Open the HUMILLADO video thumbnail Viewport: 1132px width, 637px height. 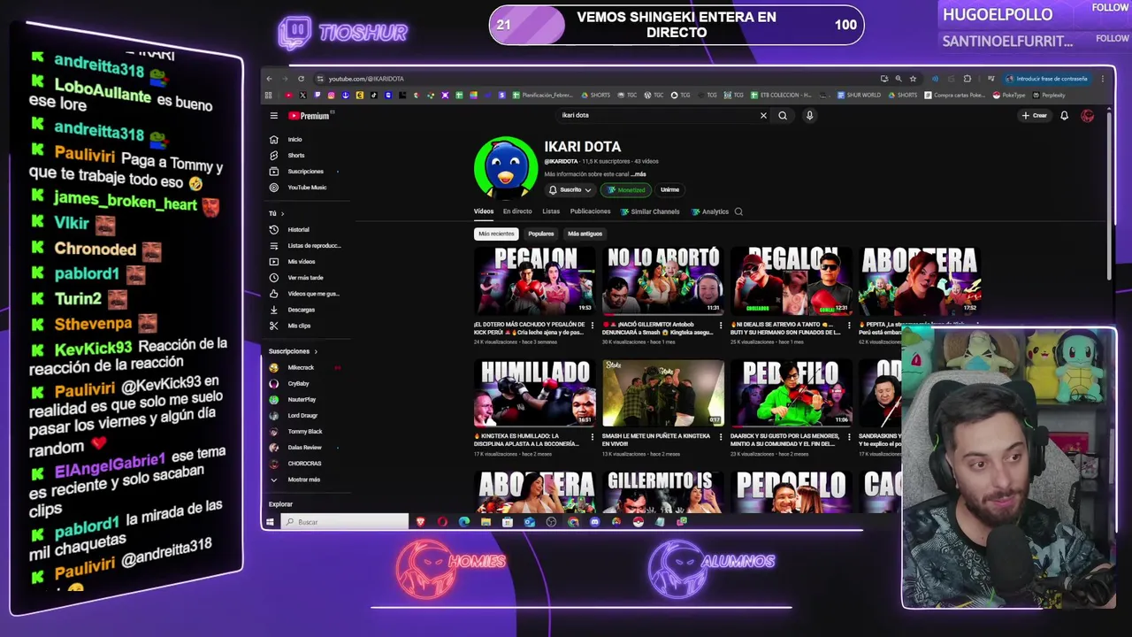tap(534, 393)
